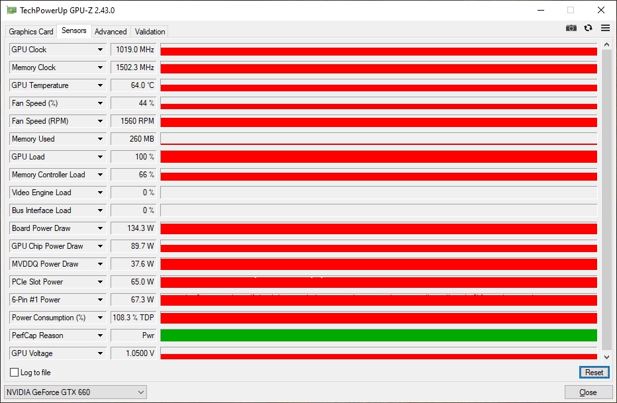Open the GPU Clock sensor dropdown
The image size is (617, 403).
tap(58, 50)
